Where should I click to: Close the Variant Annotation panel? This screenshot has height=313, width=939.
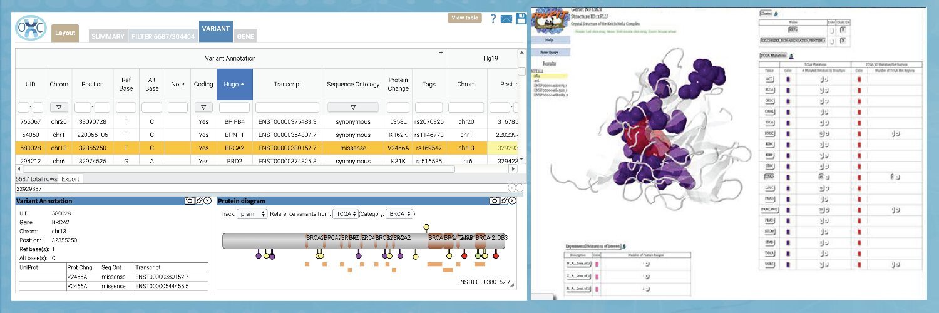coord(207,201)
